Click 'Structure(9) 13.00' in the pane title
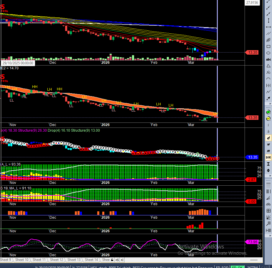The height and width of the screenshot is (268, 272). pyautogui.click(x=85, y=130)
